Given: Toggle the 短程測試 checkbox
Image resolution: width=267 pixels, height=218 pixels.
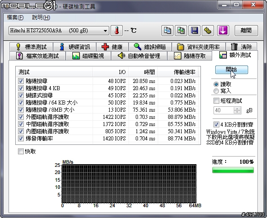Looking at the screenshot, I should click(x=216, y=100).
